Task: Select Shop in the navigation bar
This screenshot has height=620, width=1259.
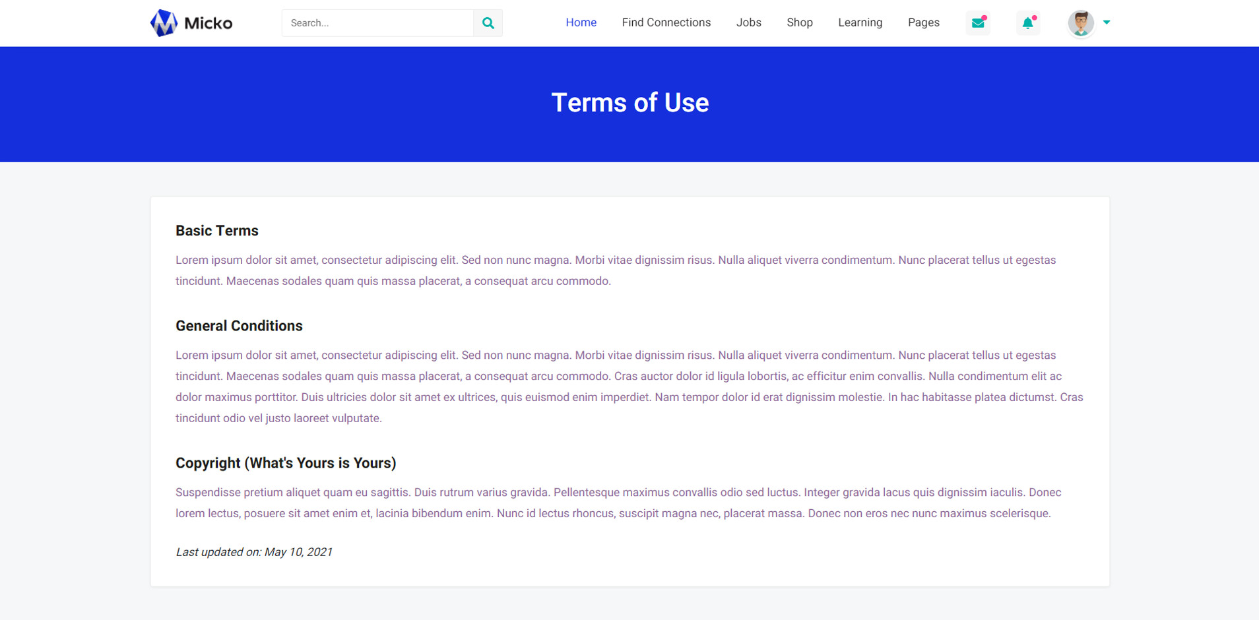Action: pyautogui.click(x=799, y=22)
